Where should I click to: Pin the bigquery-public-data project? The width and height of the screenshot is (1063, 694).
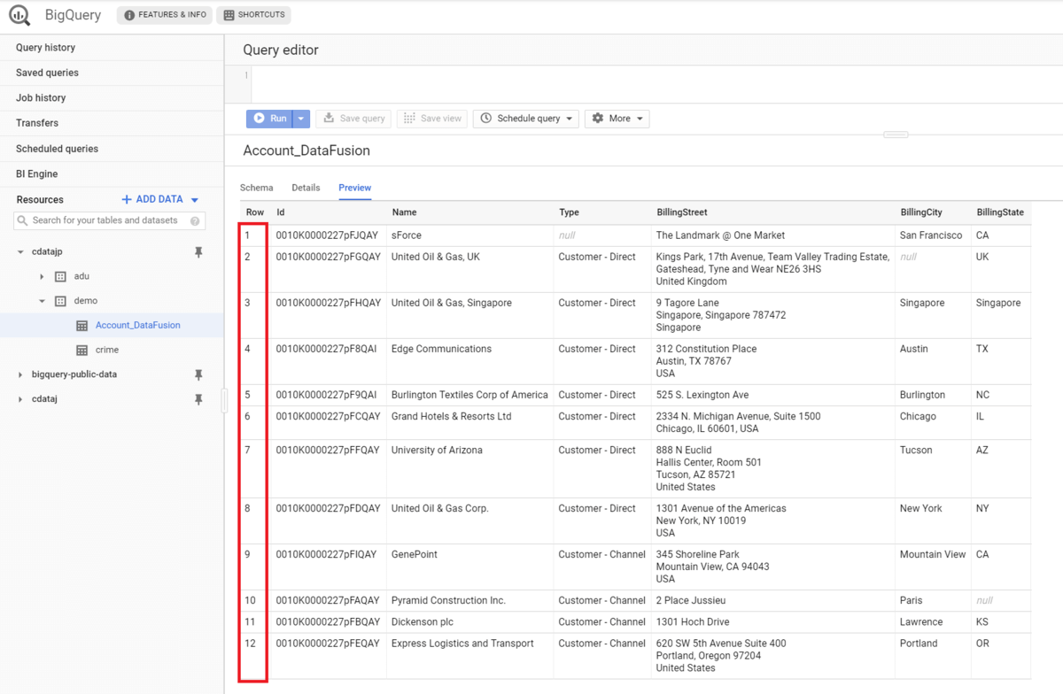(198, 374)
